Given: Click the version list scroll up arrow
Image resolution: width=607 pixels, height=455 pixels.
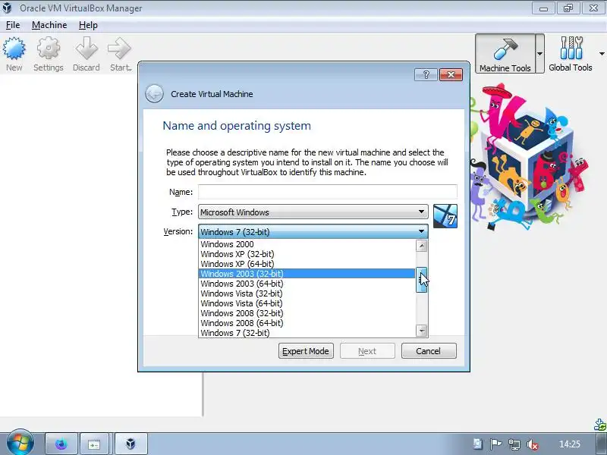Looking at the screenshot, I should click(422, 246).
